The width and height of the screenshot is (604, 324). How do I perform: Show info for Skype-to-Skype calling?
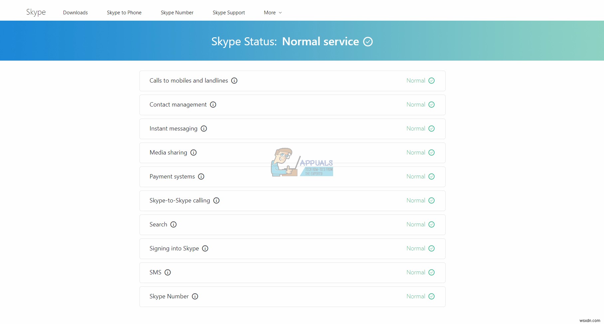point(216,200)
